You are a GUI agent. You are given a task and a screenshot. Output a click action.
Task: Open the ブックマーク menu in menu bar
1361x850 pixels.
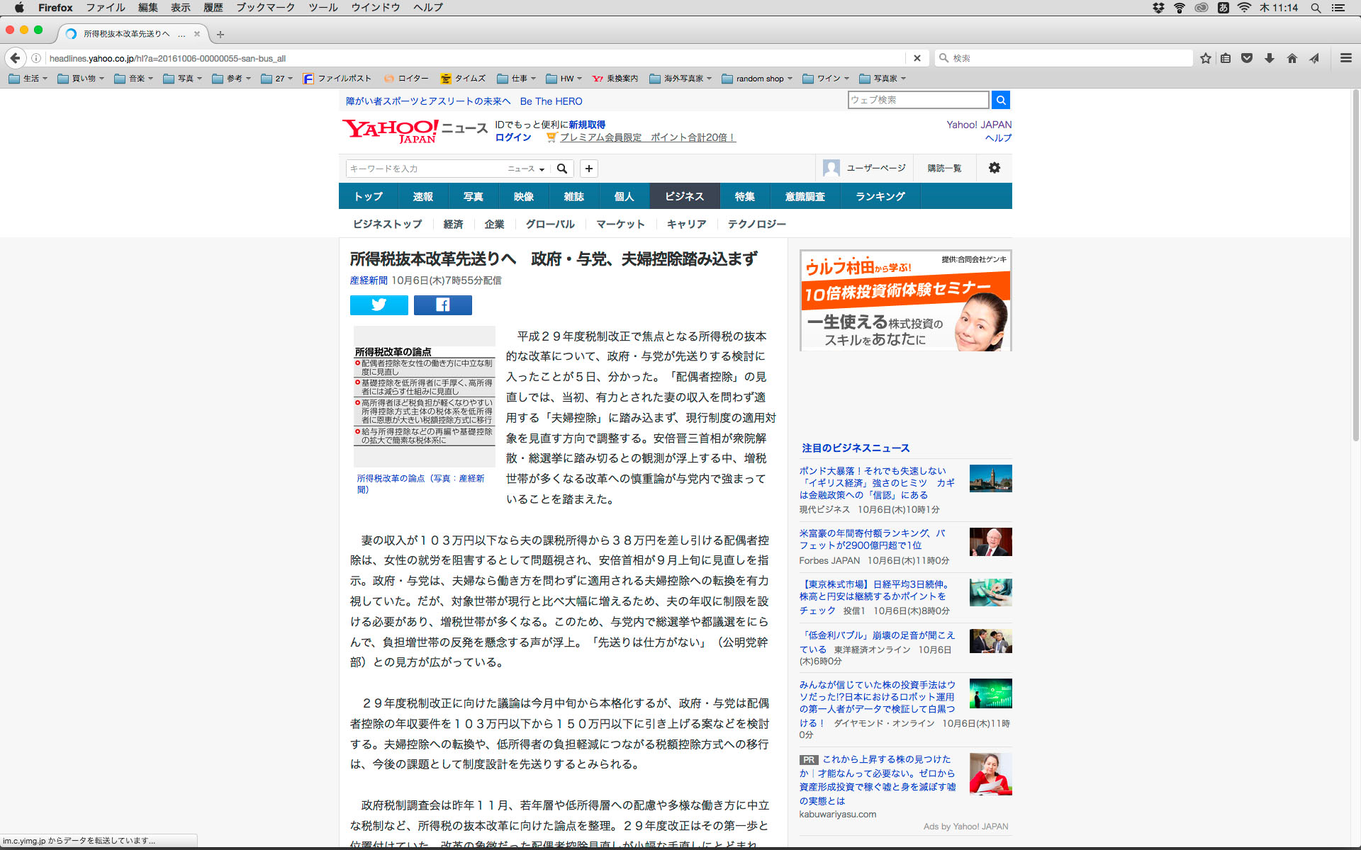coord(265,8)
